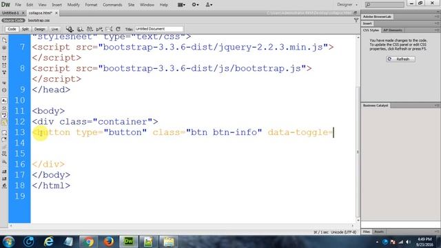The width and height of the screenshot is (441, 248).
Task: Show hidden system tray icons arrow
Action: point(377,242)
